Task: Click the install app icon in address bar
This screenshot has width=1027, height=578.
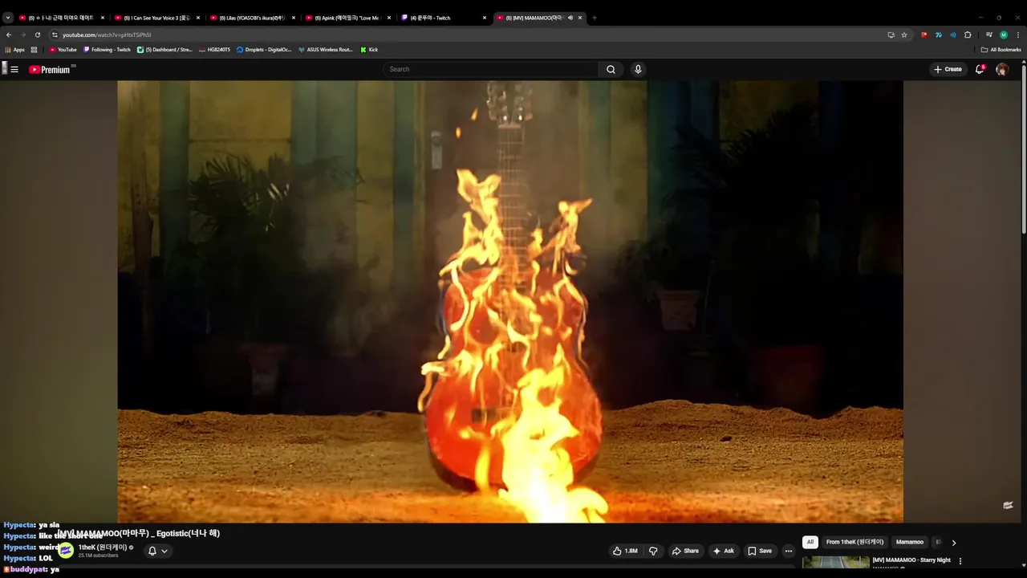Action: pos(891,35)
